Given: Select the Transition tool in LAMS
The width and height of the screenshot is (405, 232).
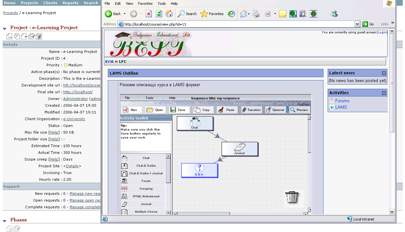Looking at the screenshot, I should pos(251,110).
